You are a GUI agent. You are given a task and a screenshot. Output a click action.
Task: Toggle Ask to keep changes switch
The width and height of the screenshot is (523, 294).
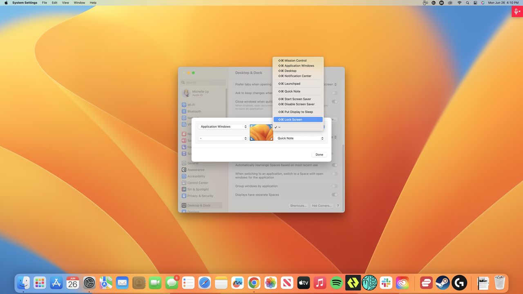pos(335,93)
